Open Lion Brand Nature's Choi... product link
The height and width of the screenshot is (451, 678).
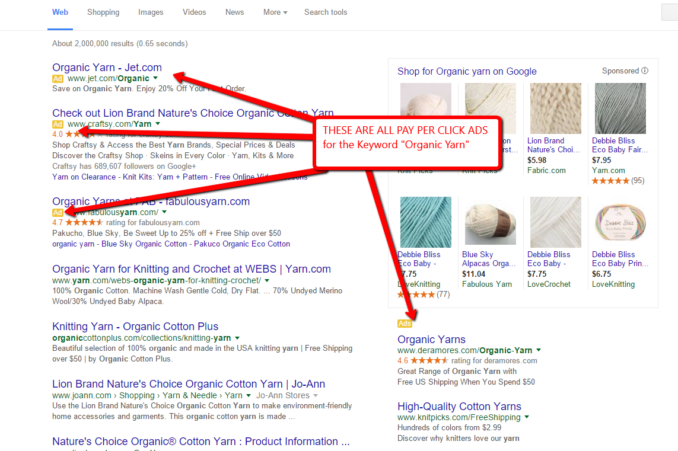(553, 145)
